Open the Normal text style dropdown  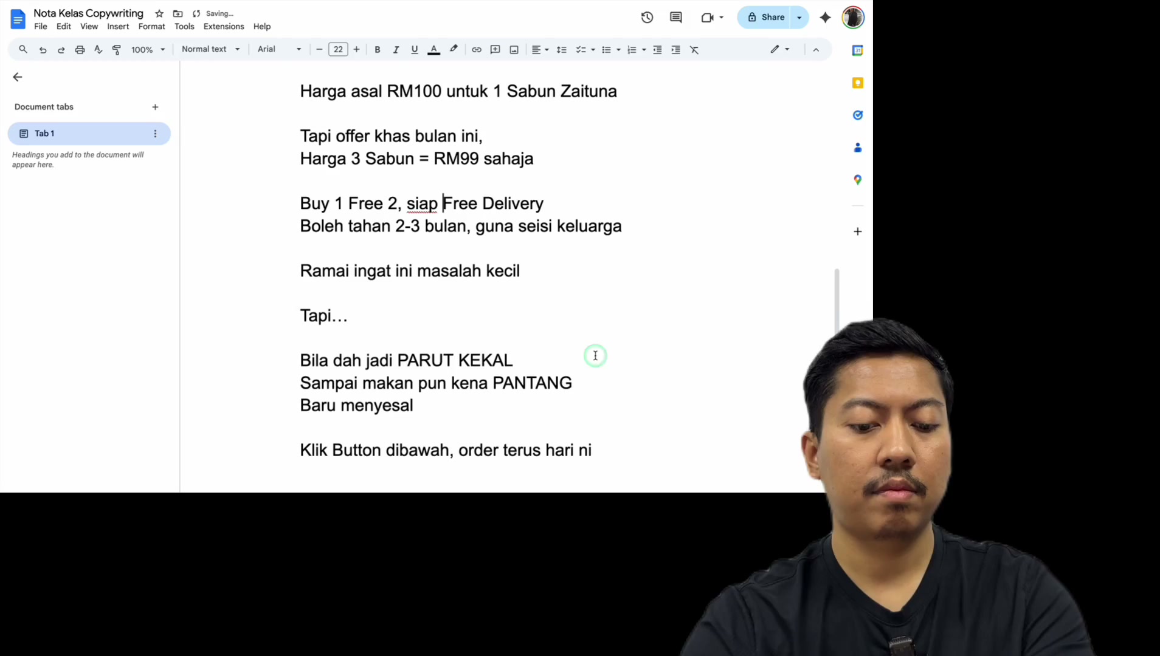pyautogui.click(x=210, y=49)
